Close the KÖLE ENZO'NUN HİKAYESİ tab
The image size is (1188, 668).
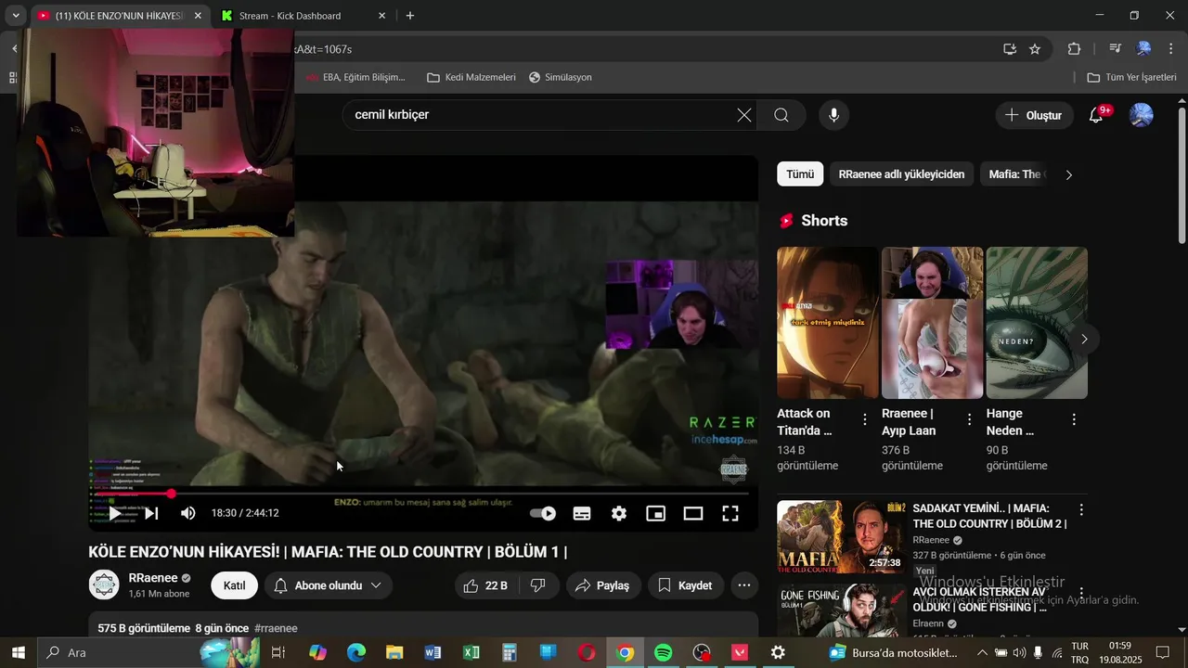[x=198, y=16]
